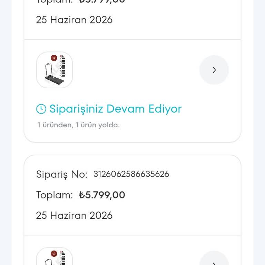Click the topmost 25 Haziran 2026 date
265x265 pixels.
click(74, 20)
